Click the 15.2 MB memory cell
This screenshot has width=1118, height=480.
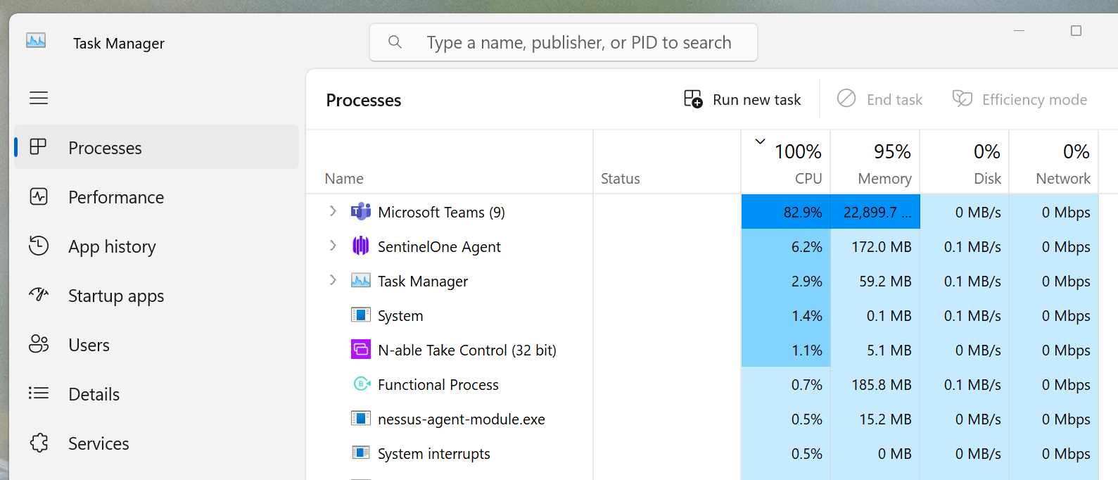coord(875,419)
